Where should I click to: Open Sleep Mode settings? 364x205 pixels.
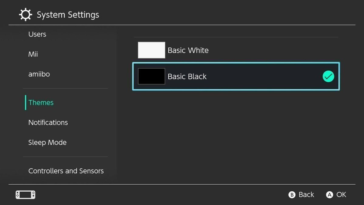click(x=47, y=142)
